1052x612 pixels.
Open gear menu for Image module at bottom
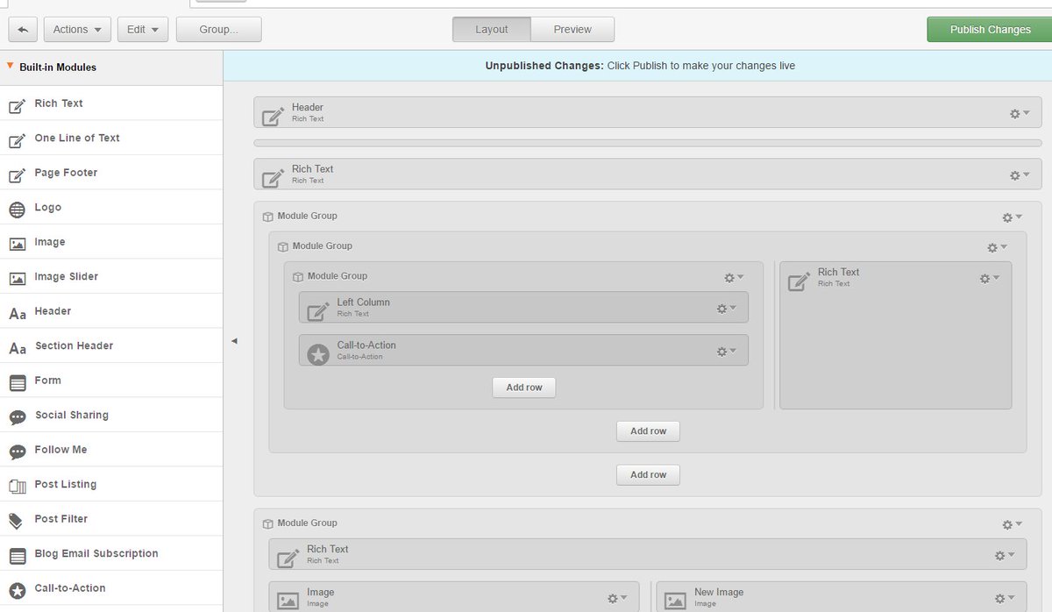617,598
